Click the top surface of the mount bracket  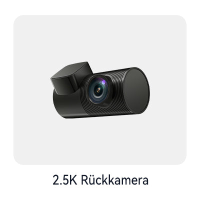71,69
